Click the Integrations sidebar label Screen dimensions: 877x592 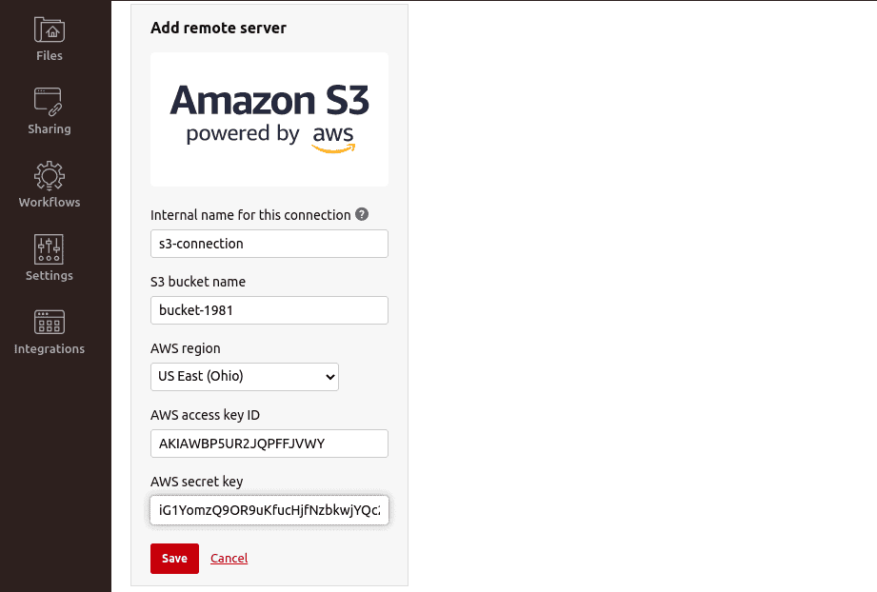click(x=50, y=349)
